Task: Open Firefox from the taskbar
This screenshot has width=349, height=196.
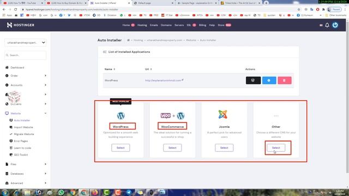Action: [x=95, y=192]
